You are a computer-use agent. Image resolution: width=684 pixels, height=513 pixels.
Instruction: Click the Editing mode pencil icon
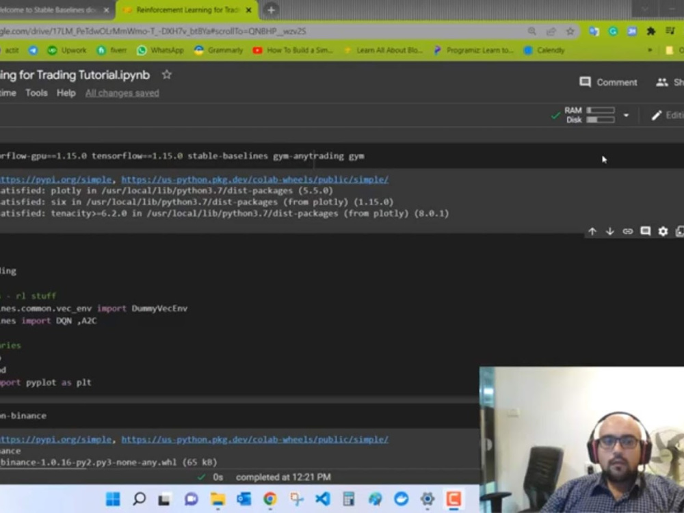pos(657,115)
